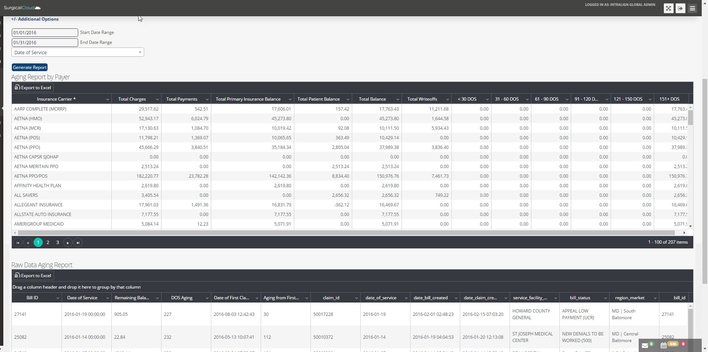Click the AFFINITY HEALTH PLAN carrier cell
The image size is (708, 352).
tap(62, 186)
